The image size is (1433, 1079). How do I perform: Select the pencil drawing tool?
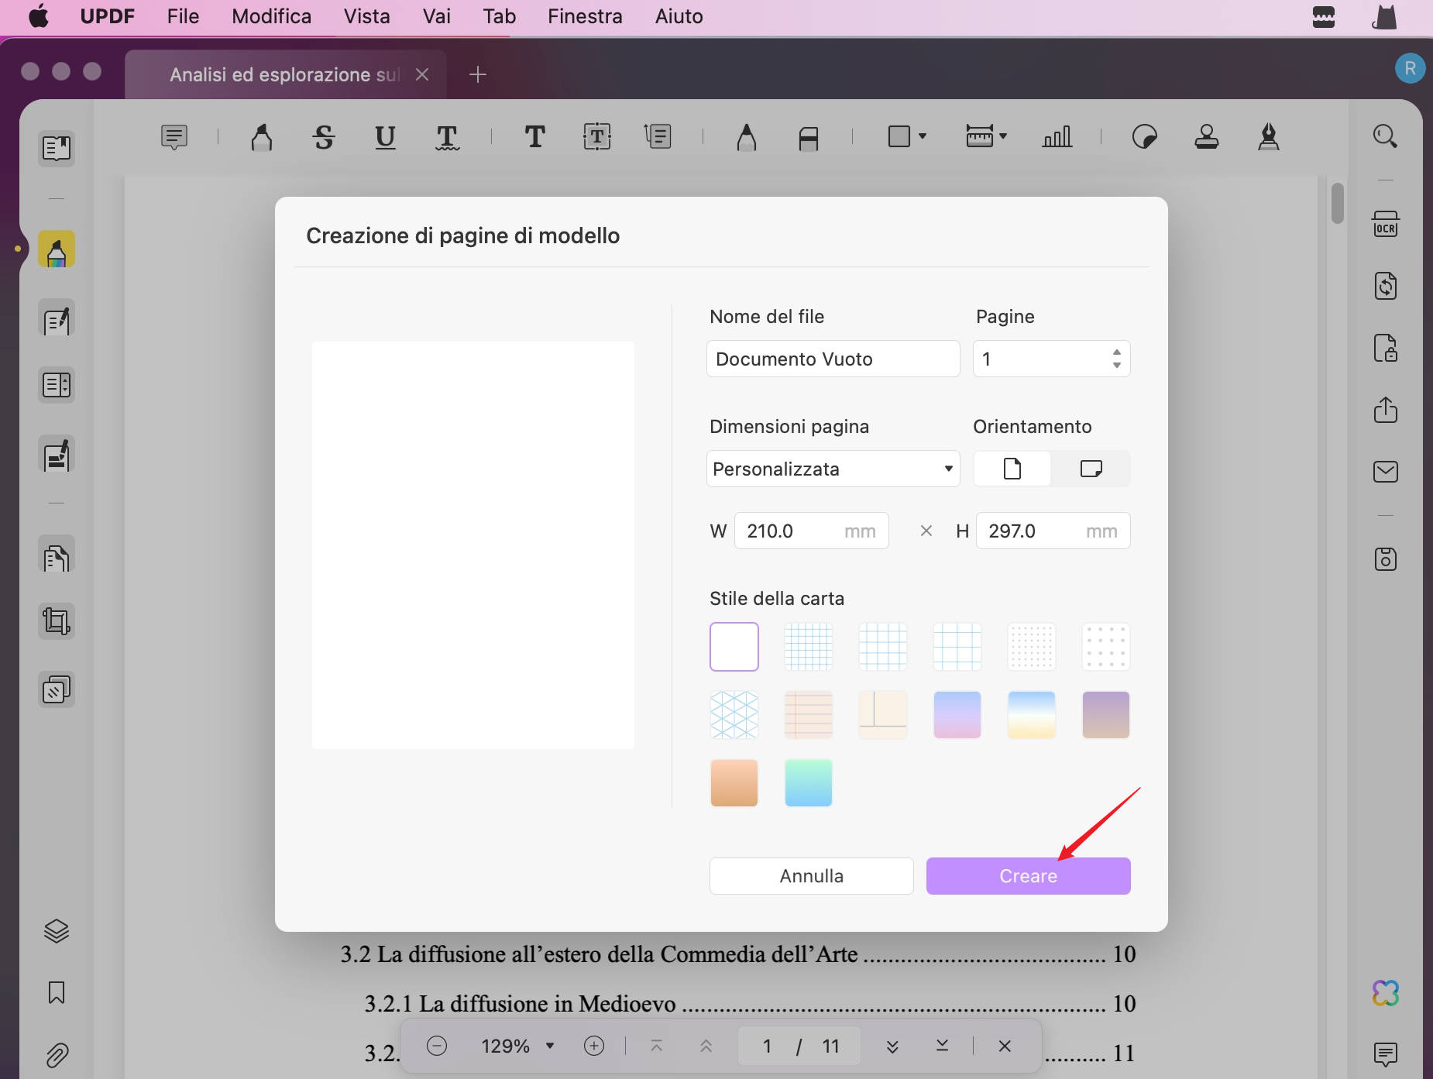tap(746, 137)
